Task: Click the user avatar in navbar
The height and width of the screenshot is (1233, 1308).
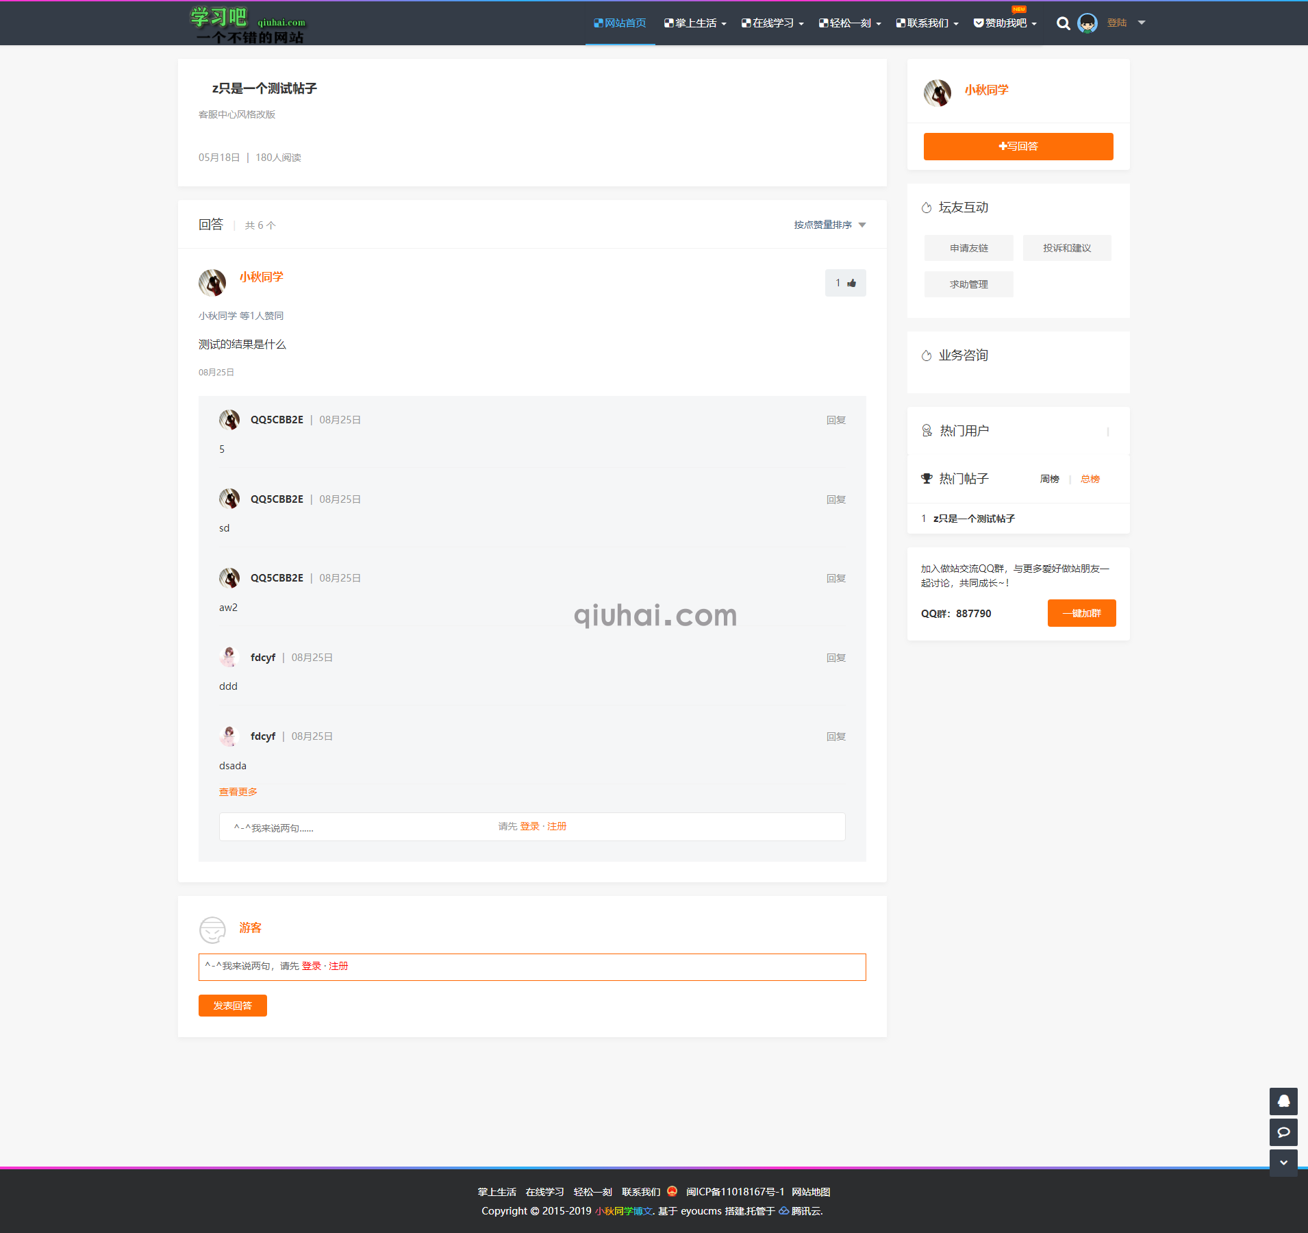Action: click(1087, 23)
